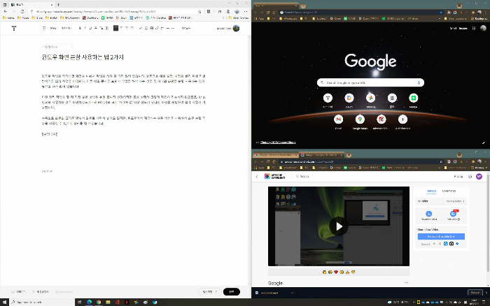Open the Google apps grid icon
Viewport: 490px width, 306px height.
click(x=474, y=28)
